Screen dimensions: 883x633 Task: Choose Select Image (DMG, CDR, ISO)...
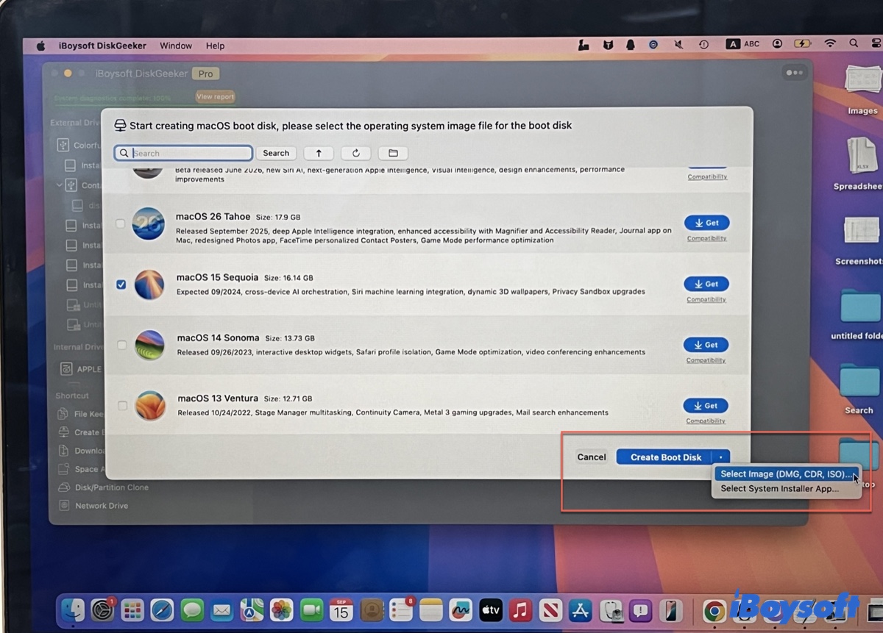(786, 474)
